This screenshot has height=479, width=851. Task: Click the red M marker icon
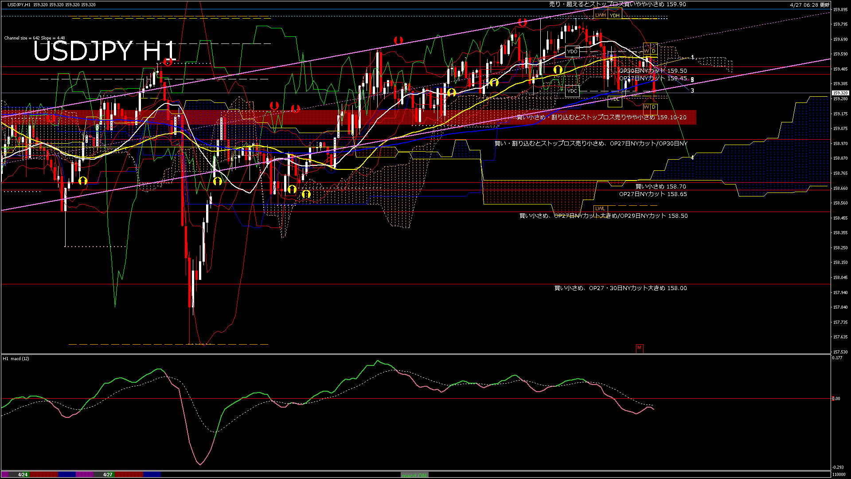tap(639, 348)
